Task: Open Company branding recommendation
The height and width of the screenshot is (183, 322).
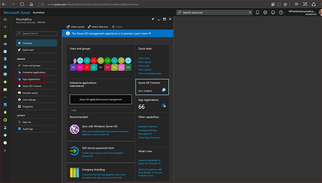Action: (101, 173)
